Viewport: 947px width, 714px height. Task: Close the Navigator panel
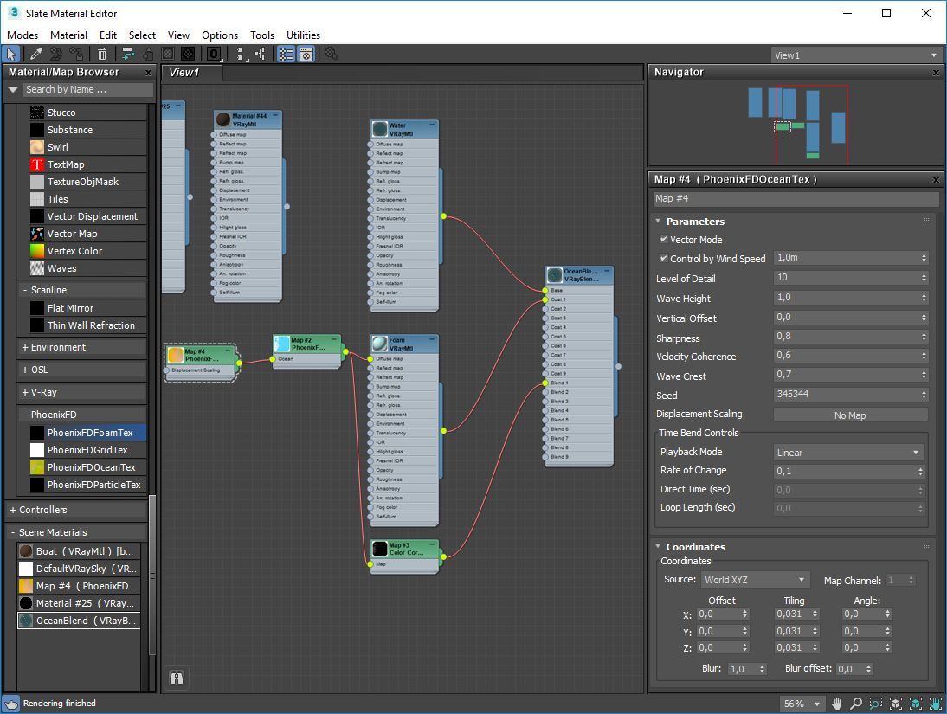936,73
